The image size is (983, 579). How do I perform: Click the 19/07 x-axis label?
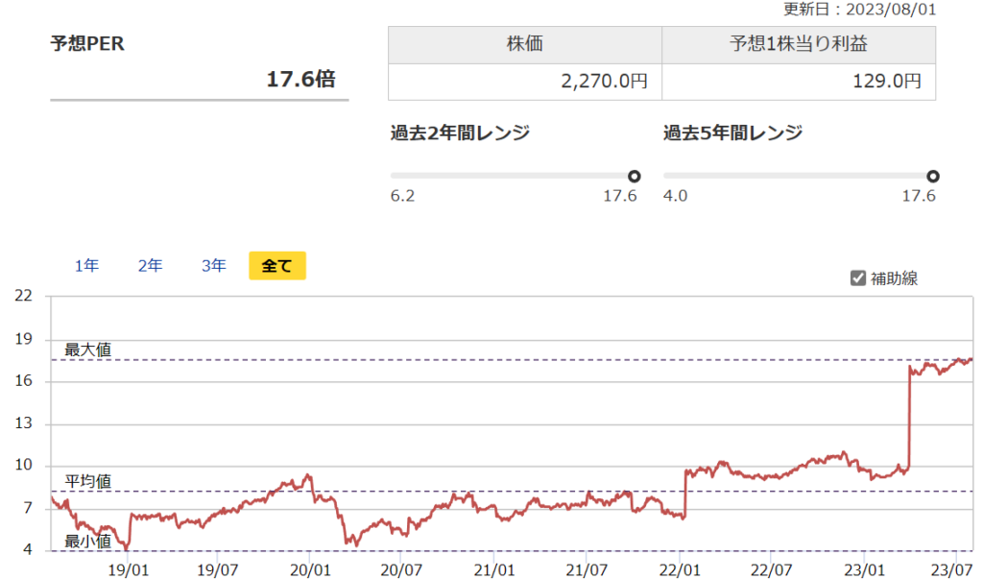point(218,570)
